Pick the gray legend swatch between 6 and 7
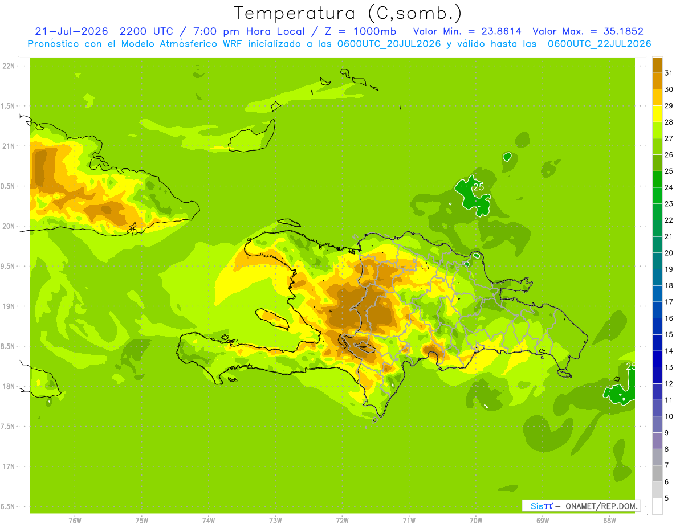This screenshot has width=684, height=528. click(x=657, y=473)
